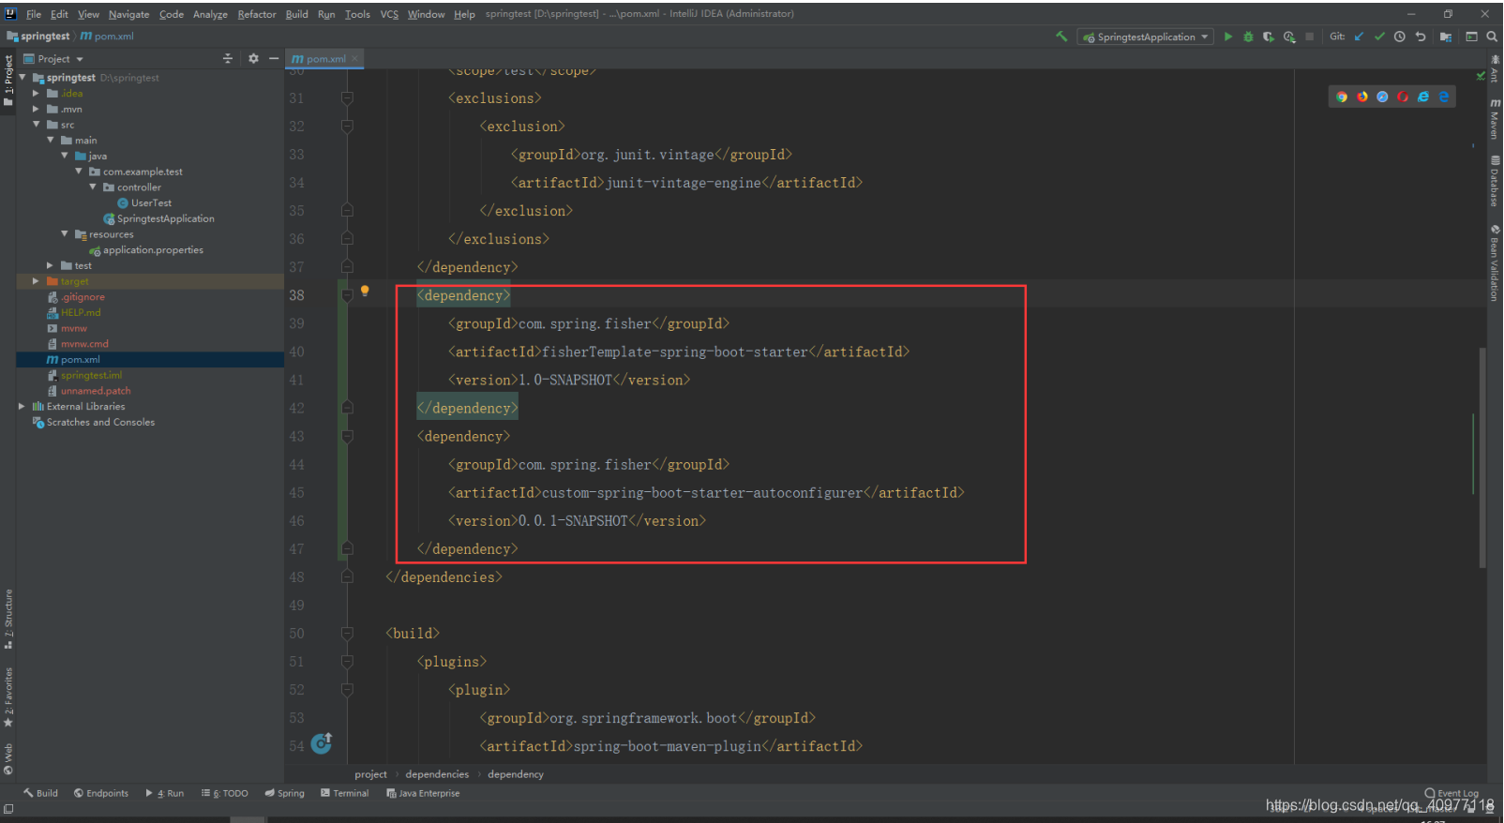Toggle the Web tool window stripe

pyautogui.click(x=8, y=758)
